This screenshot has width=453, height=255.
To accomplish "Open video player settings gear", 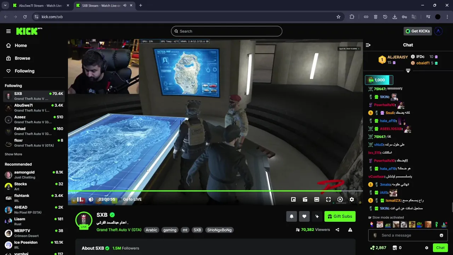I will click(352, 199).
